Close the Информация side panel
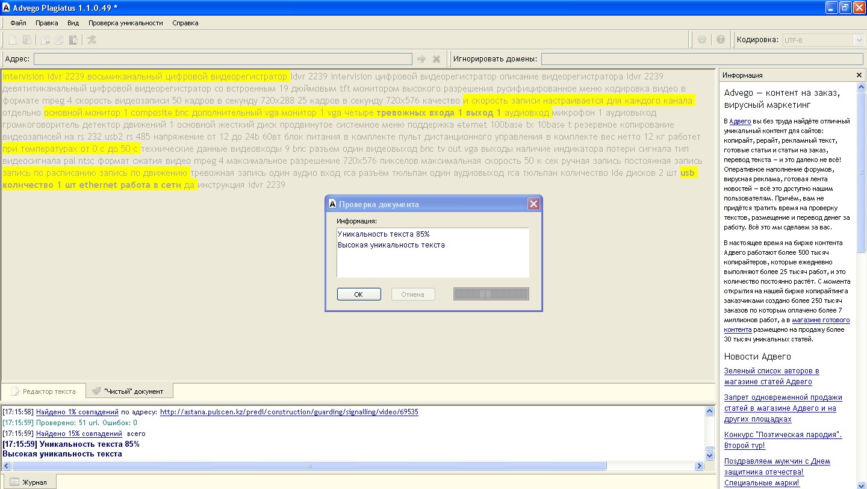Screen dimensions: 867x489 pos(859,75)
